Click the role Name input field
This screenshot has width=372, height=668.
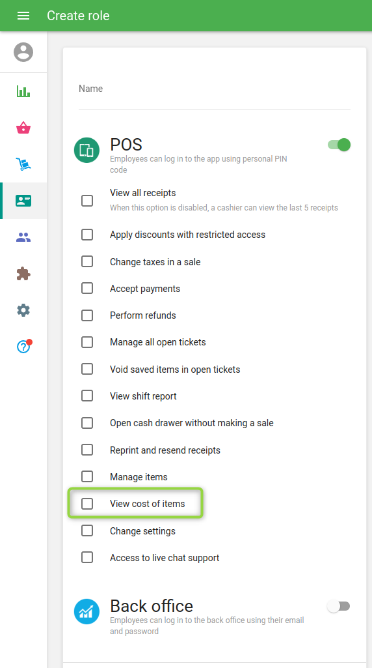pyautogui.click(x=214, y=94)
